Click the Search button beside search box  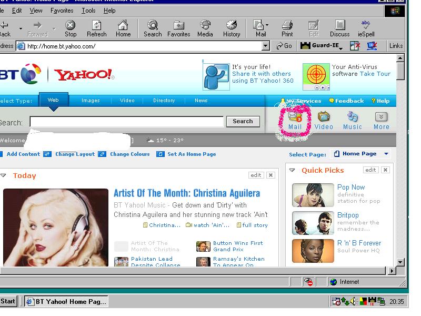pyautogui.click(x=243, y=121)
